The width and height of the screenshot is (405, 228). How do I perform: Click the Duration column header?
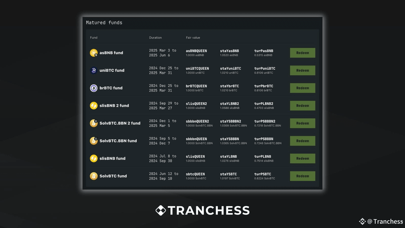coord(155,37)
